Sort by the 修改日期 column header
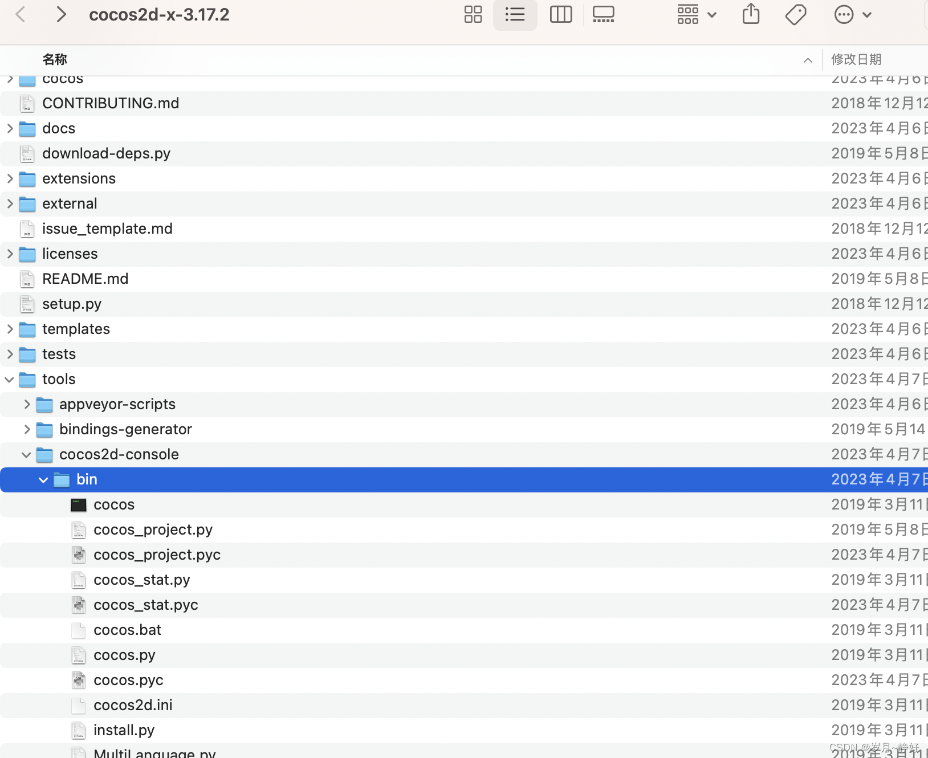This screenshot has height=758, width=928. [x=856, y=59]
